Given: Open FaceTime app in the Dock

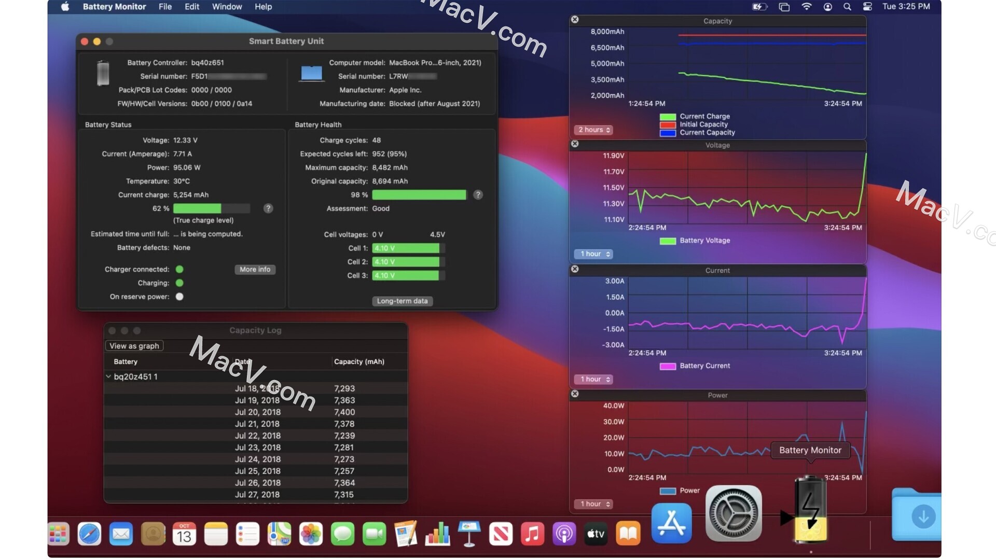Looking at the screenshot, I should [374, 534].
